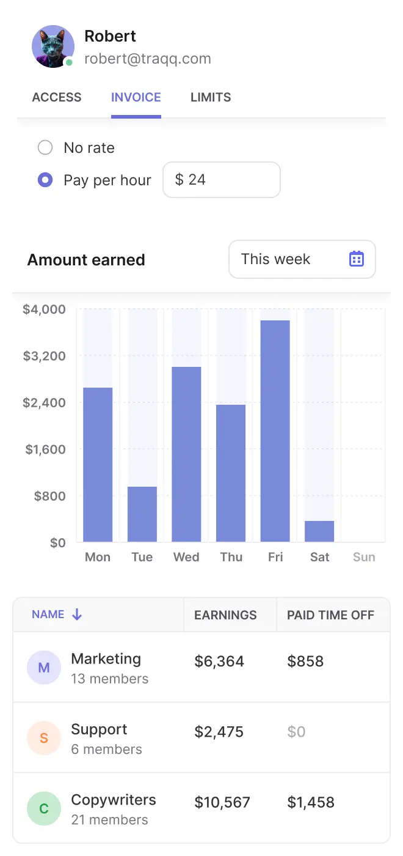
Task: Click the PAID TIME OFF column header
Action: tap(333, 614)
